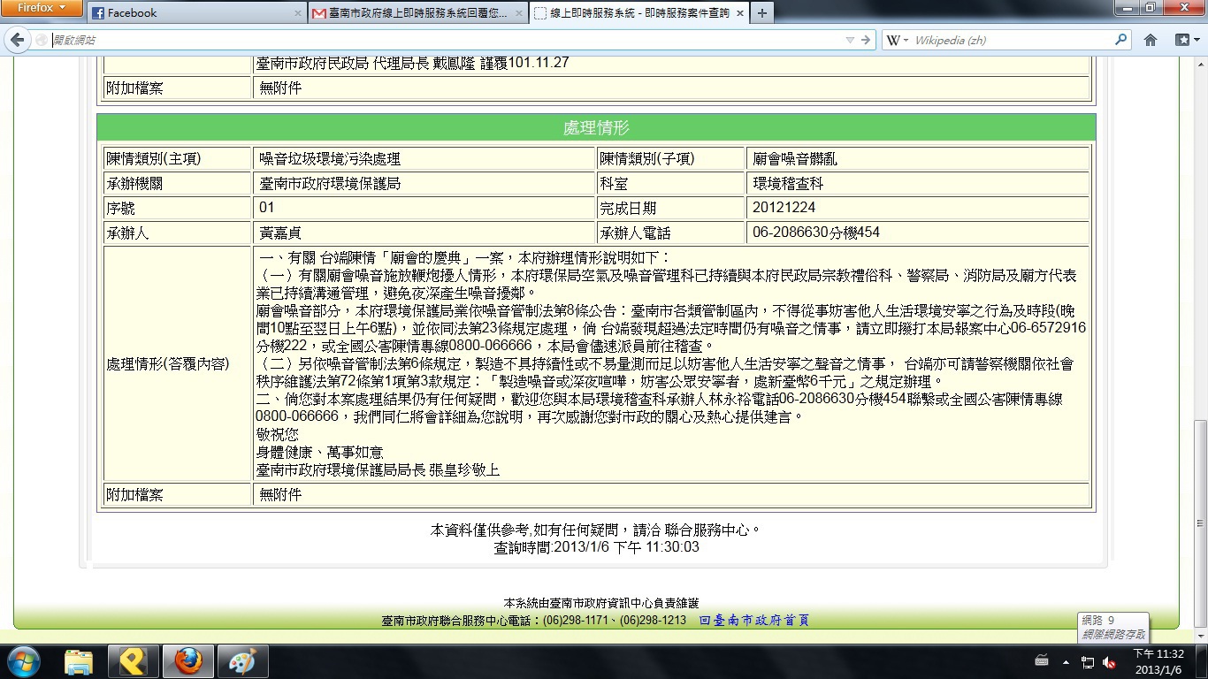The width and height of the screenshot is (1208, 679).
Task: Open the orange Firefox menu button
Action: (x=41, y=8)
